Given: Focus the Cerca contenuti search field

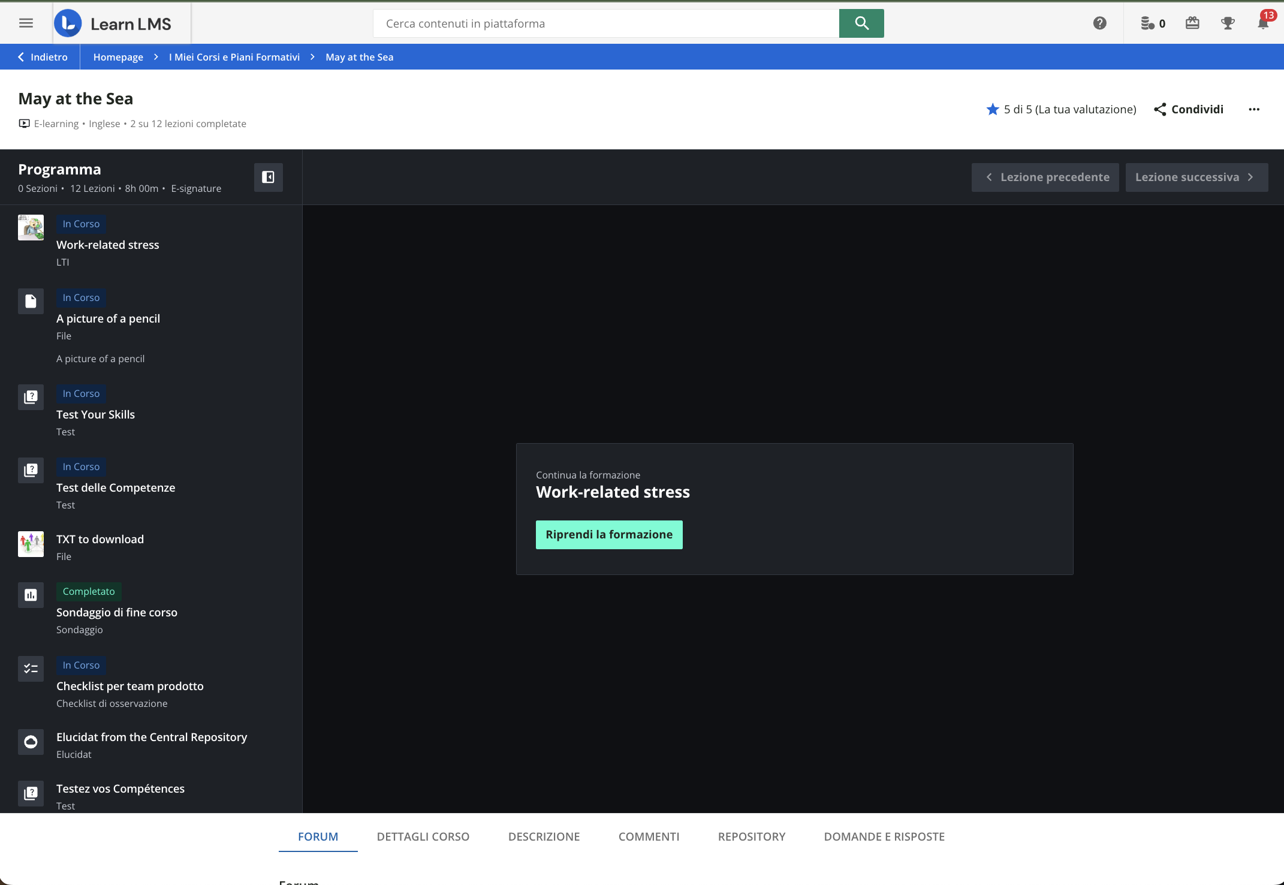Looking at the screenshot, I should (x=605, y=23).
